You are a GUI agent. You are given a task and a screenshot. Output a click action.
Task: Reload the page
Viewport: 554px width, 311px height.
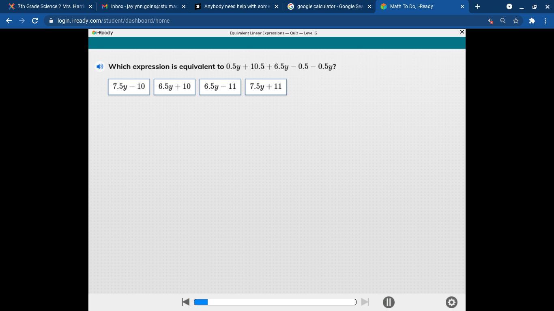coord(35,21)
